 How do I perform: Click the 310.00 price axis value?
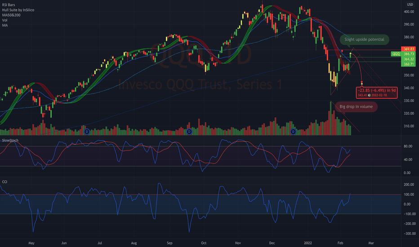coord(409,126)
